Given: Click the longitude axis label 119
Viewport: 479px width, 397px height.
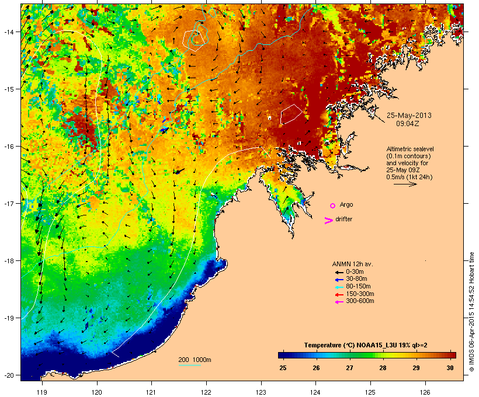Looking at the screenshot, I should 42,392.
